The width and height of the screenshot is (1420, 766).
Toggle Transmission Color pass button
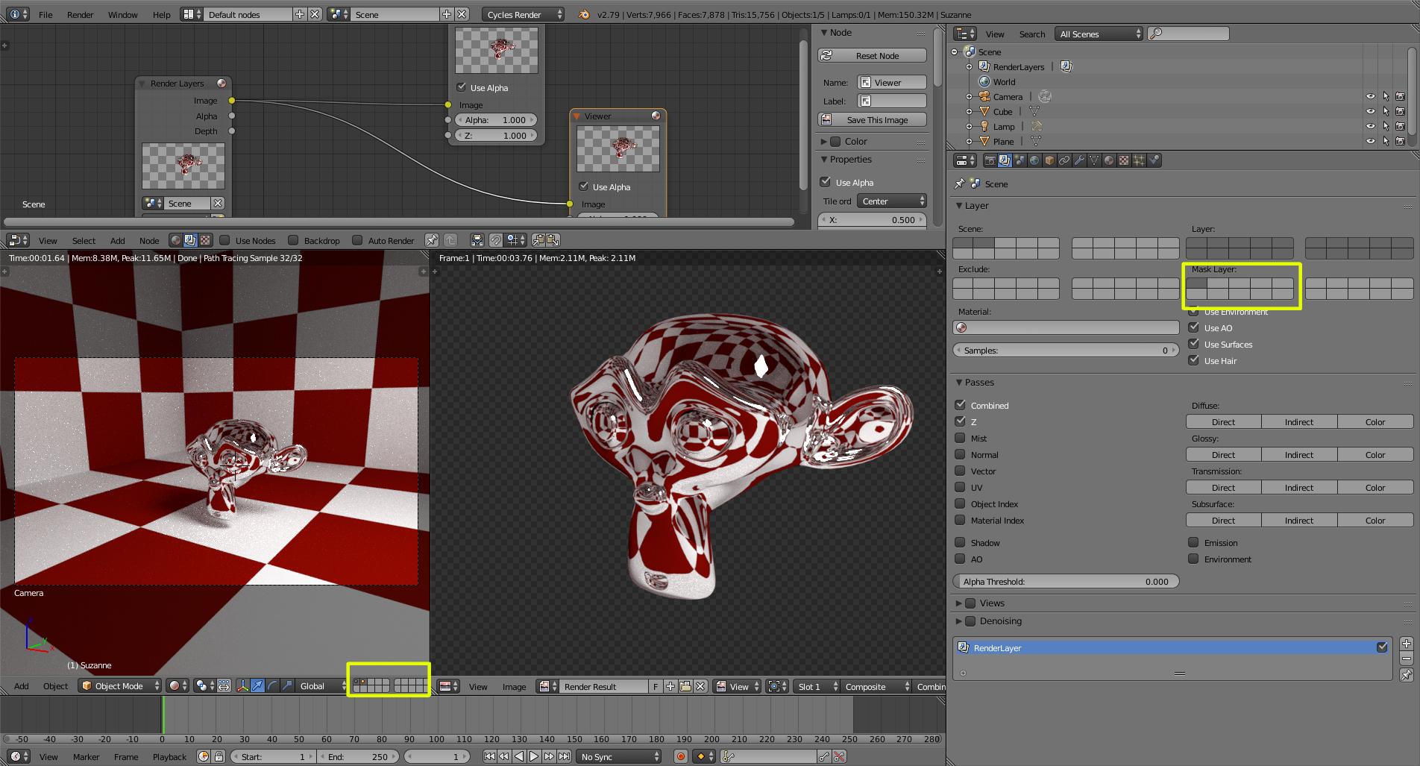click(1375, 487)
